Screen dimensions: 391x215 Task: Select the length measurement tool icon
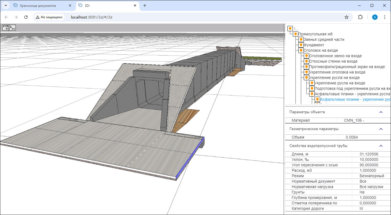(x=13, y=27)
